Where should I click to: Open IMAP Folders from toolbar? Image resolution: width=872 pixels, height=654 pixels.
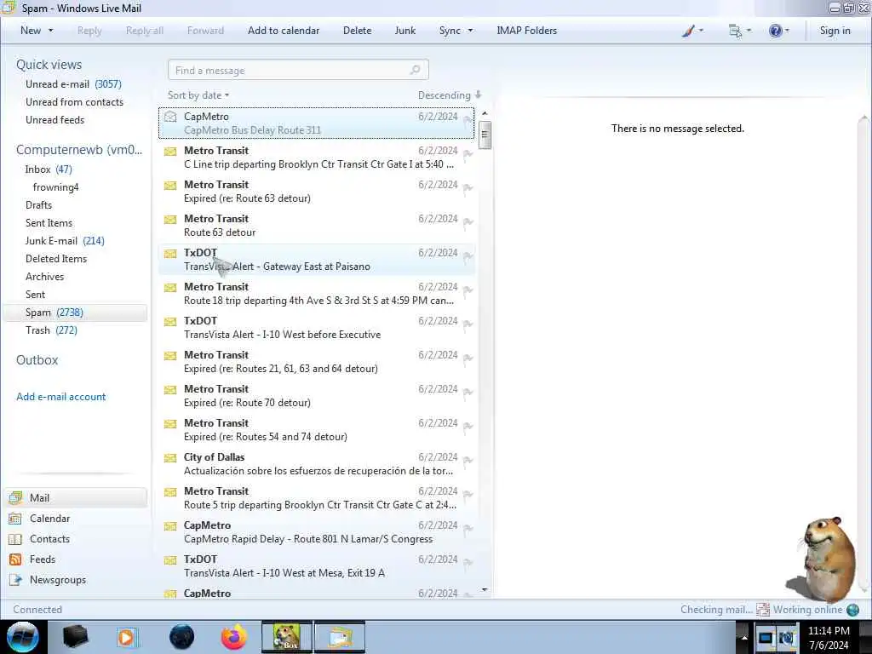tap(526, 31)
